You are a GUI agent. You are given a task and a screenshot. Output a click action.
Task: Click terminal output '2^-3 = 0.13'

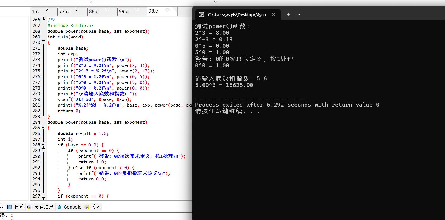coord(214,39)
